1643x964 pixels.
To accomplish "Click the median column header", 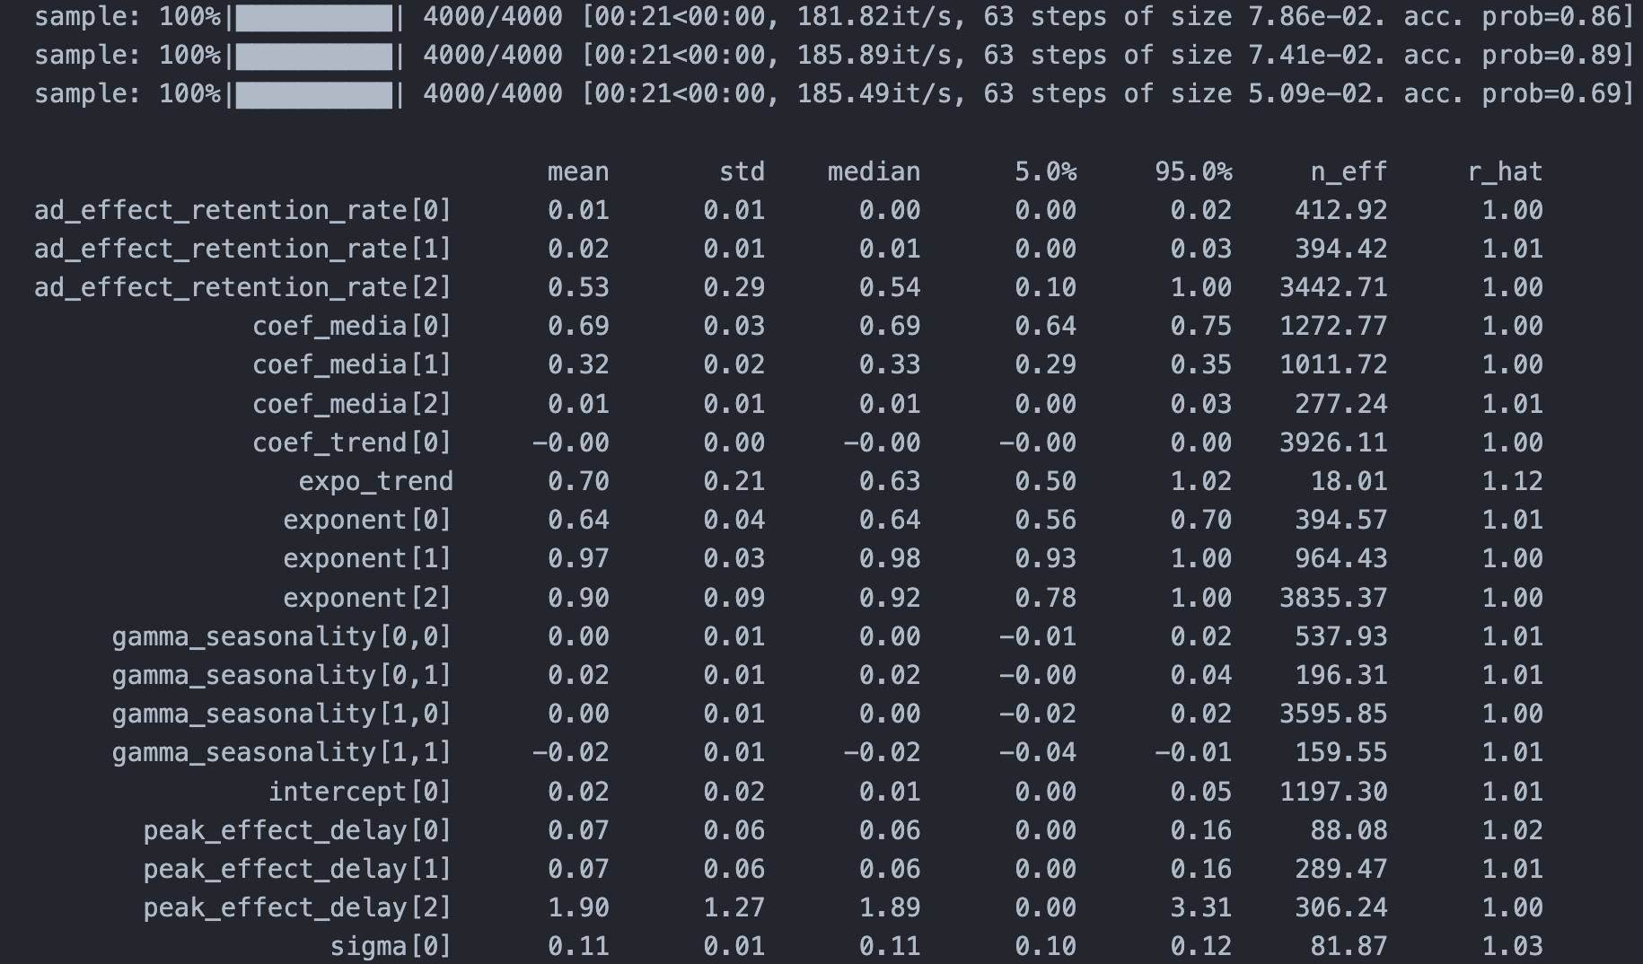I will (x=874, y=171).
